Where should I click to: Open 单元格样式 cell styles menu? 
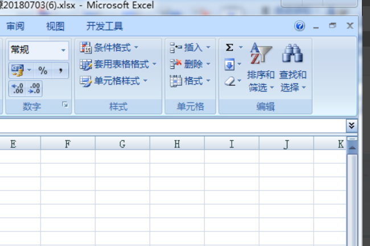(113, 81)
